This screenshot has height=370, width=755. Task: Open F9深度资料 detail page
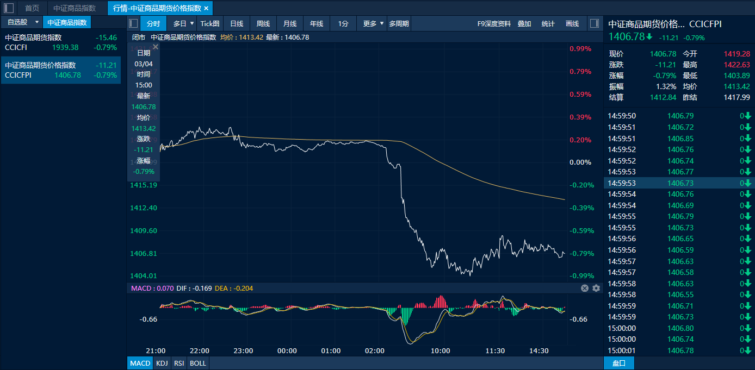494,23
